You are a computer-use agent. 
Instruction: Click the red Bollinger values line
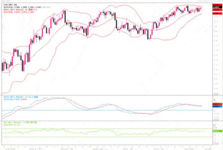19,12
